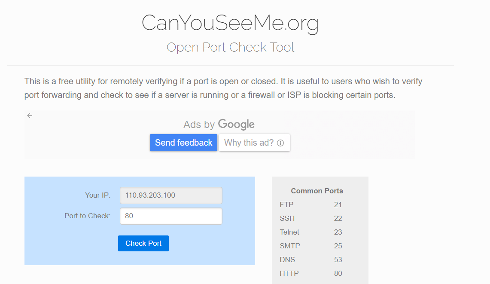Click the CanYouSeeMe.org site title
This screenshot has width=490, height=284.
tap(230, 24)
